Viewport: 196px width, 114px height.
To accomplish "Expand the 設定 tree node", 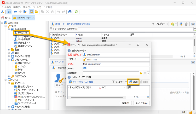I will tap(9, 53).
